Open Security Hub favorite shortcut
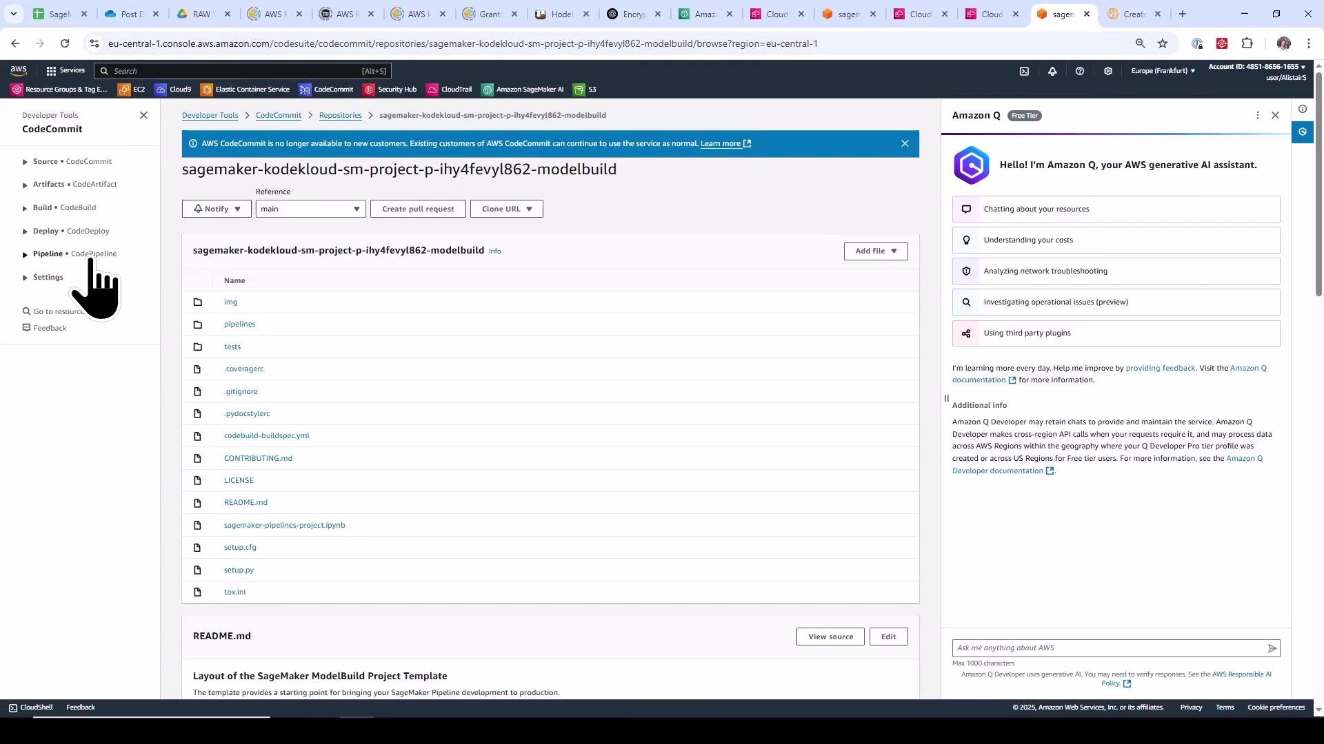This screenshot has width=1324, height=744. 390,90
